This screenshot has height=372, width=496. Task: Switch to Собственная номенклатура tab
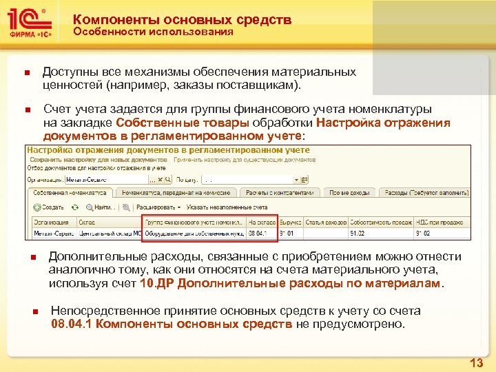point(70,193)
